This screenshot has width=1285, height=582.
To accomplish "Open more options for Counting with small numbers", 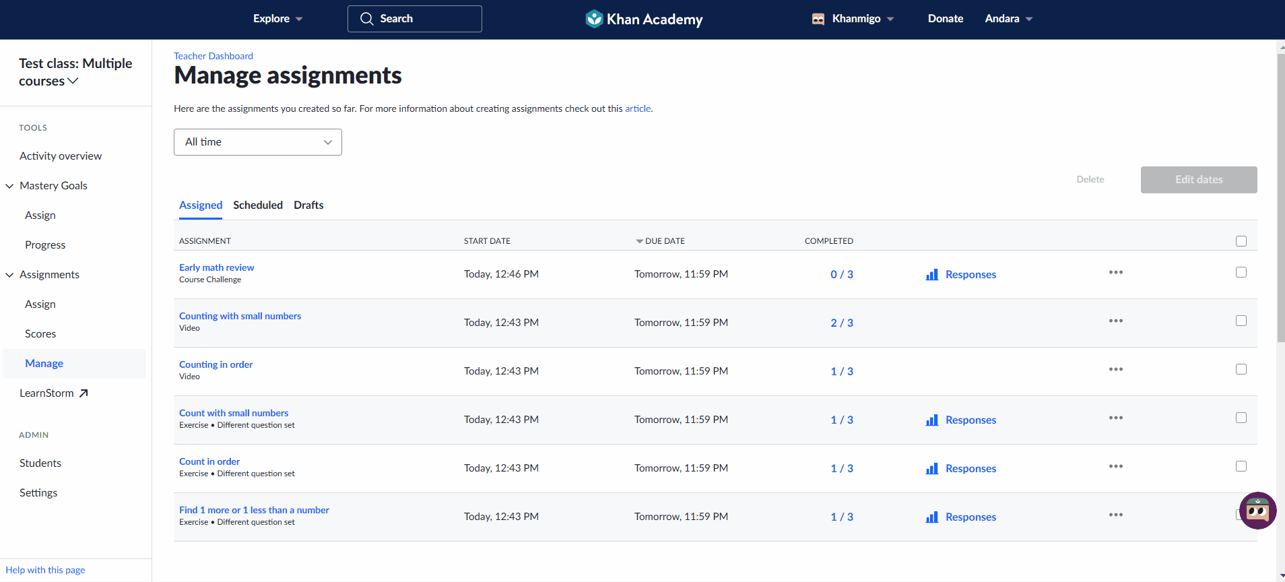I will coord(1116,321).
